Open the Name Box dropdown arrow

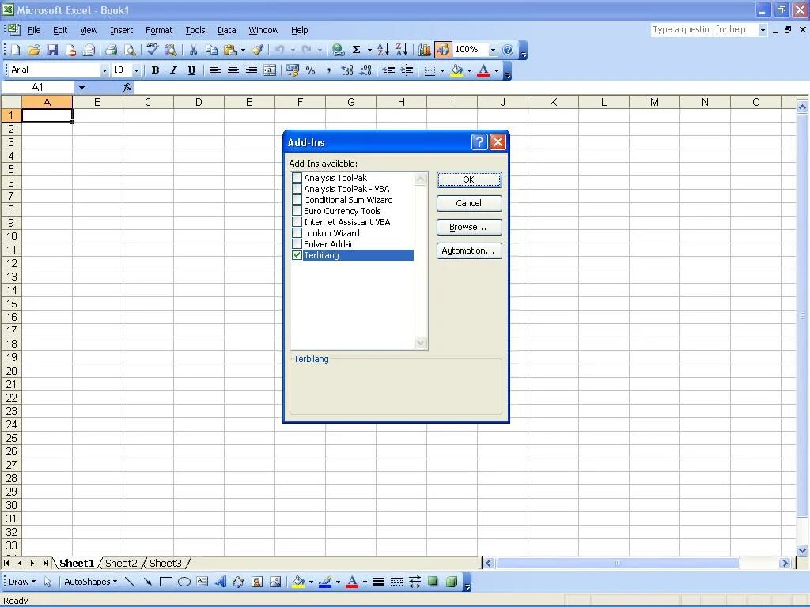[x=81, y=87]
